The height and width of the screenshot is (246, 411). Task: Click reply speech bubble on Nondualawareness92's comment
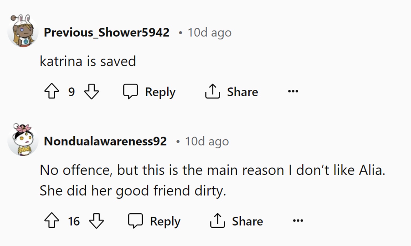click(135, 220)
